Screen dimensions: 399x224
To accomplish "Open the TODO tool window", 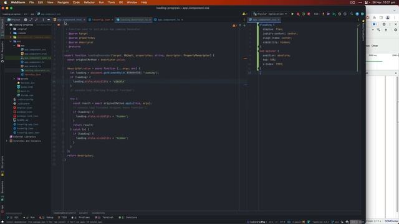I will point(62,217).
